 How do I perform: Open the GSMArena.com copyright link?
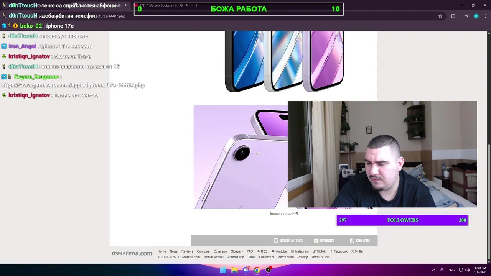(189, 257)
